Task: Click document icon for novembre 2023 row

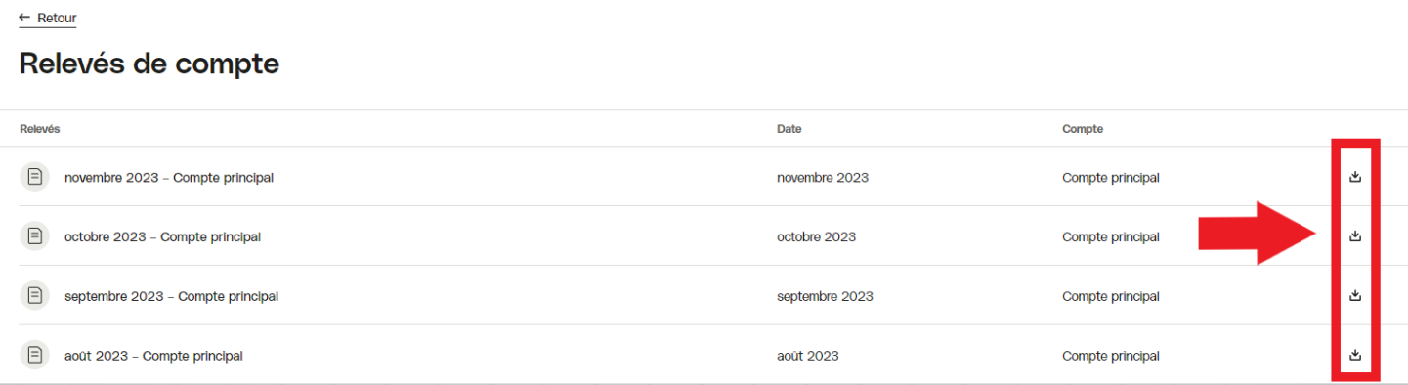Action: [34, 177]
